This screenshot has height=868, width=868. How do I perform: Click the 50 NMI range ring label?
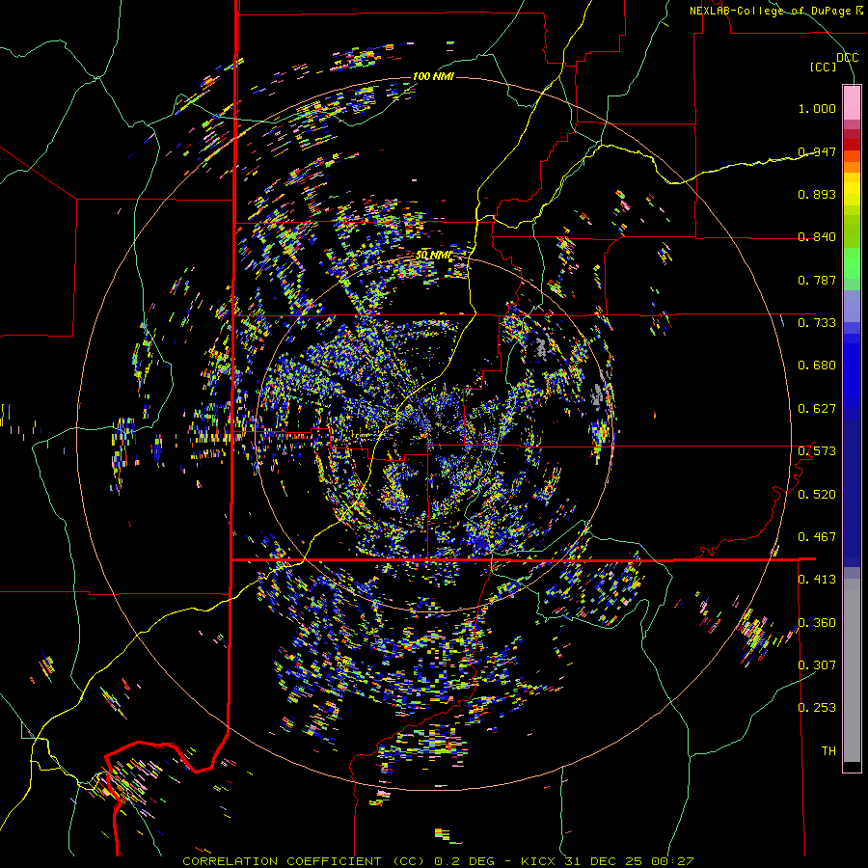coord(433,255)
